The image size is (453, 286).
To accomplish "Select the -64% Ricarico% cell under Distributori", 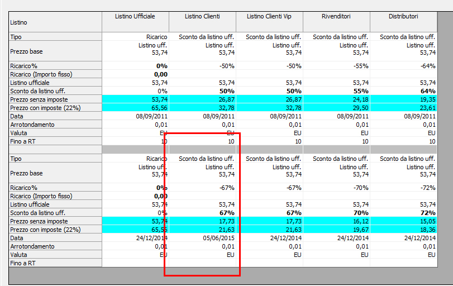I will click(x=403, y=66).
